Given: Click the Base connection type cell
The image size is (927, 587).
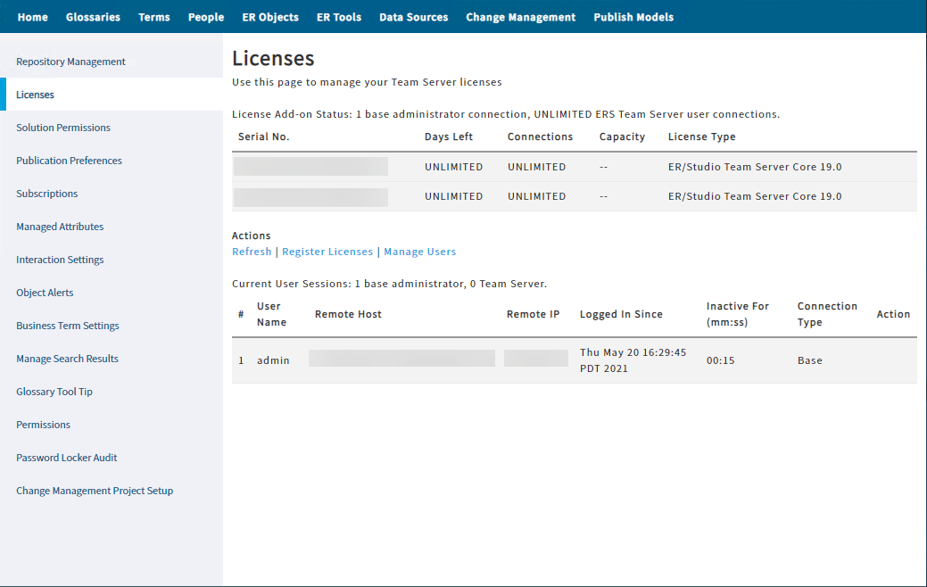Looking at the screenshot, I should click(x=809, y=360).
